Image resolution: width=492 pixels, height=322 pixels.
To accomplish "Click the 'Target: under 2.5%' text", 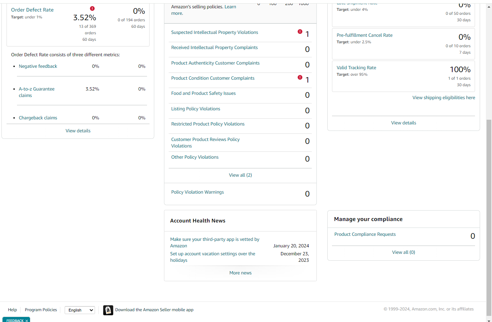I will click(354, 42).
